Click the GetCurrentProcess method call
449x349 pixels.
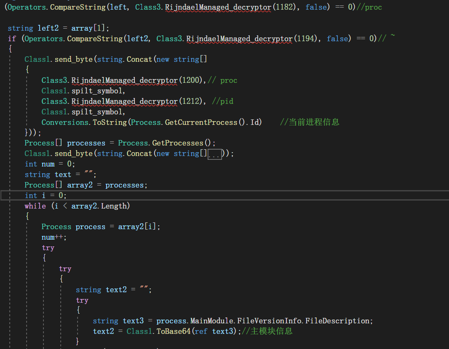pos(201,122)
